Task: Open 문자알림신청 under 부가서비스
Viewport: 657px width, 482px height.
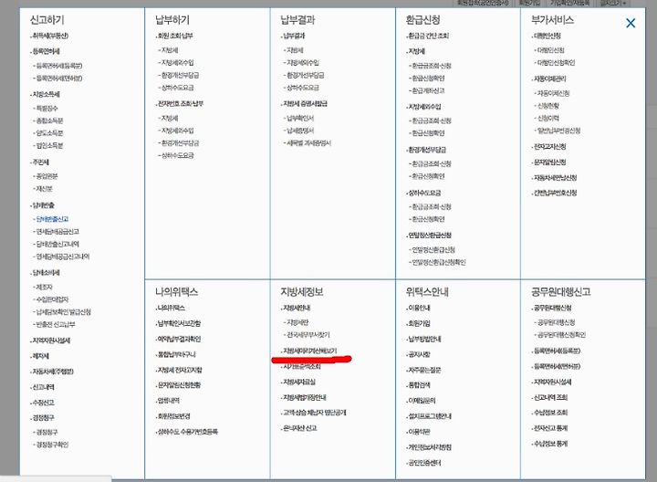Action: pos(549,162)
